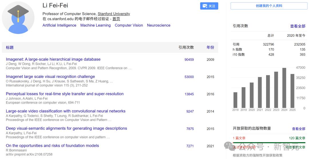Select the Neuroscience interest tag
309x159 pixels.
coord(159,25)
